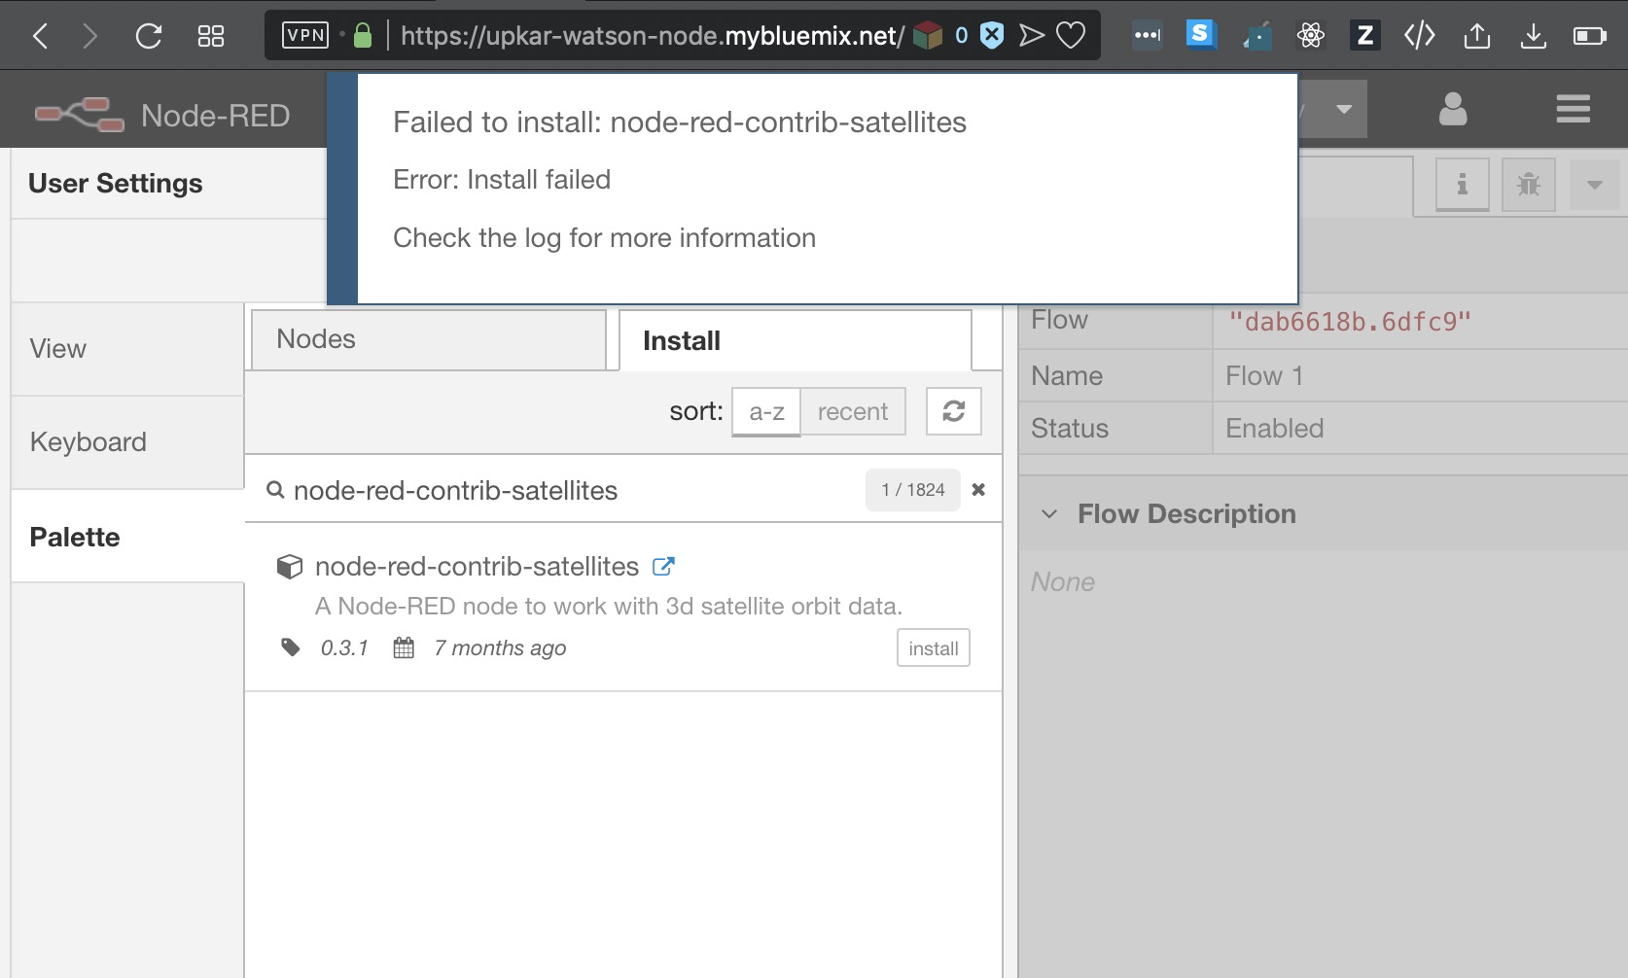The image size is (1628, 978).
Task: Click the blue S extension icon
Action: [x=1201, y=35]
